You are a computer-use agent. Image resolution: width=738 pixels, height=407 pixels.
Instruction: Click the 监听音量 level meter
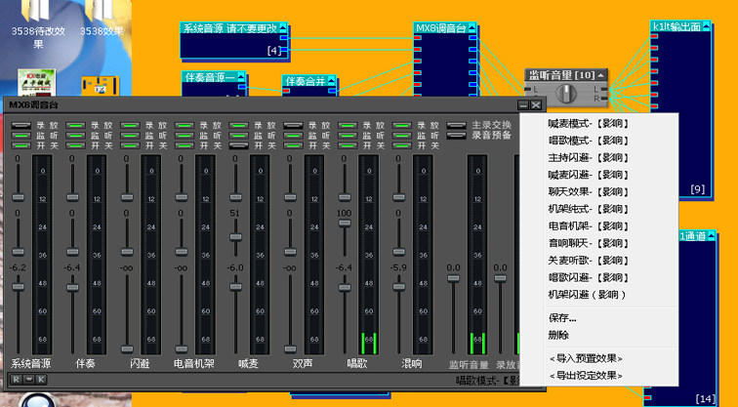coord(477,255)
